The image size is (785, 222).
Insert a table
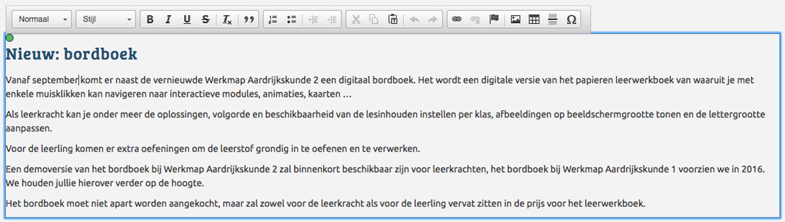534,19
